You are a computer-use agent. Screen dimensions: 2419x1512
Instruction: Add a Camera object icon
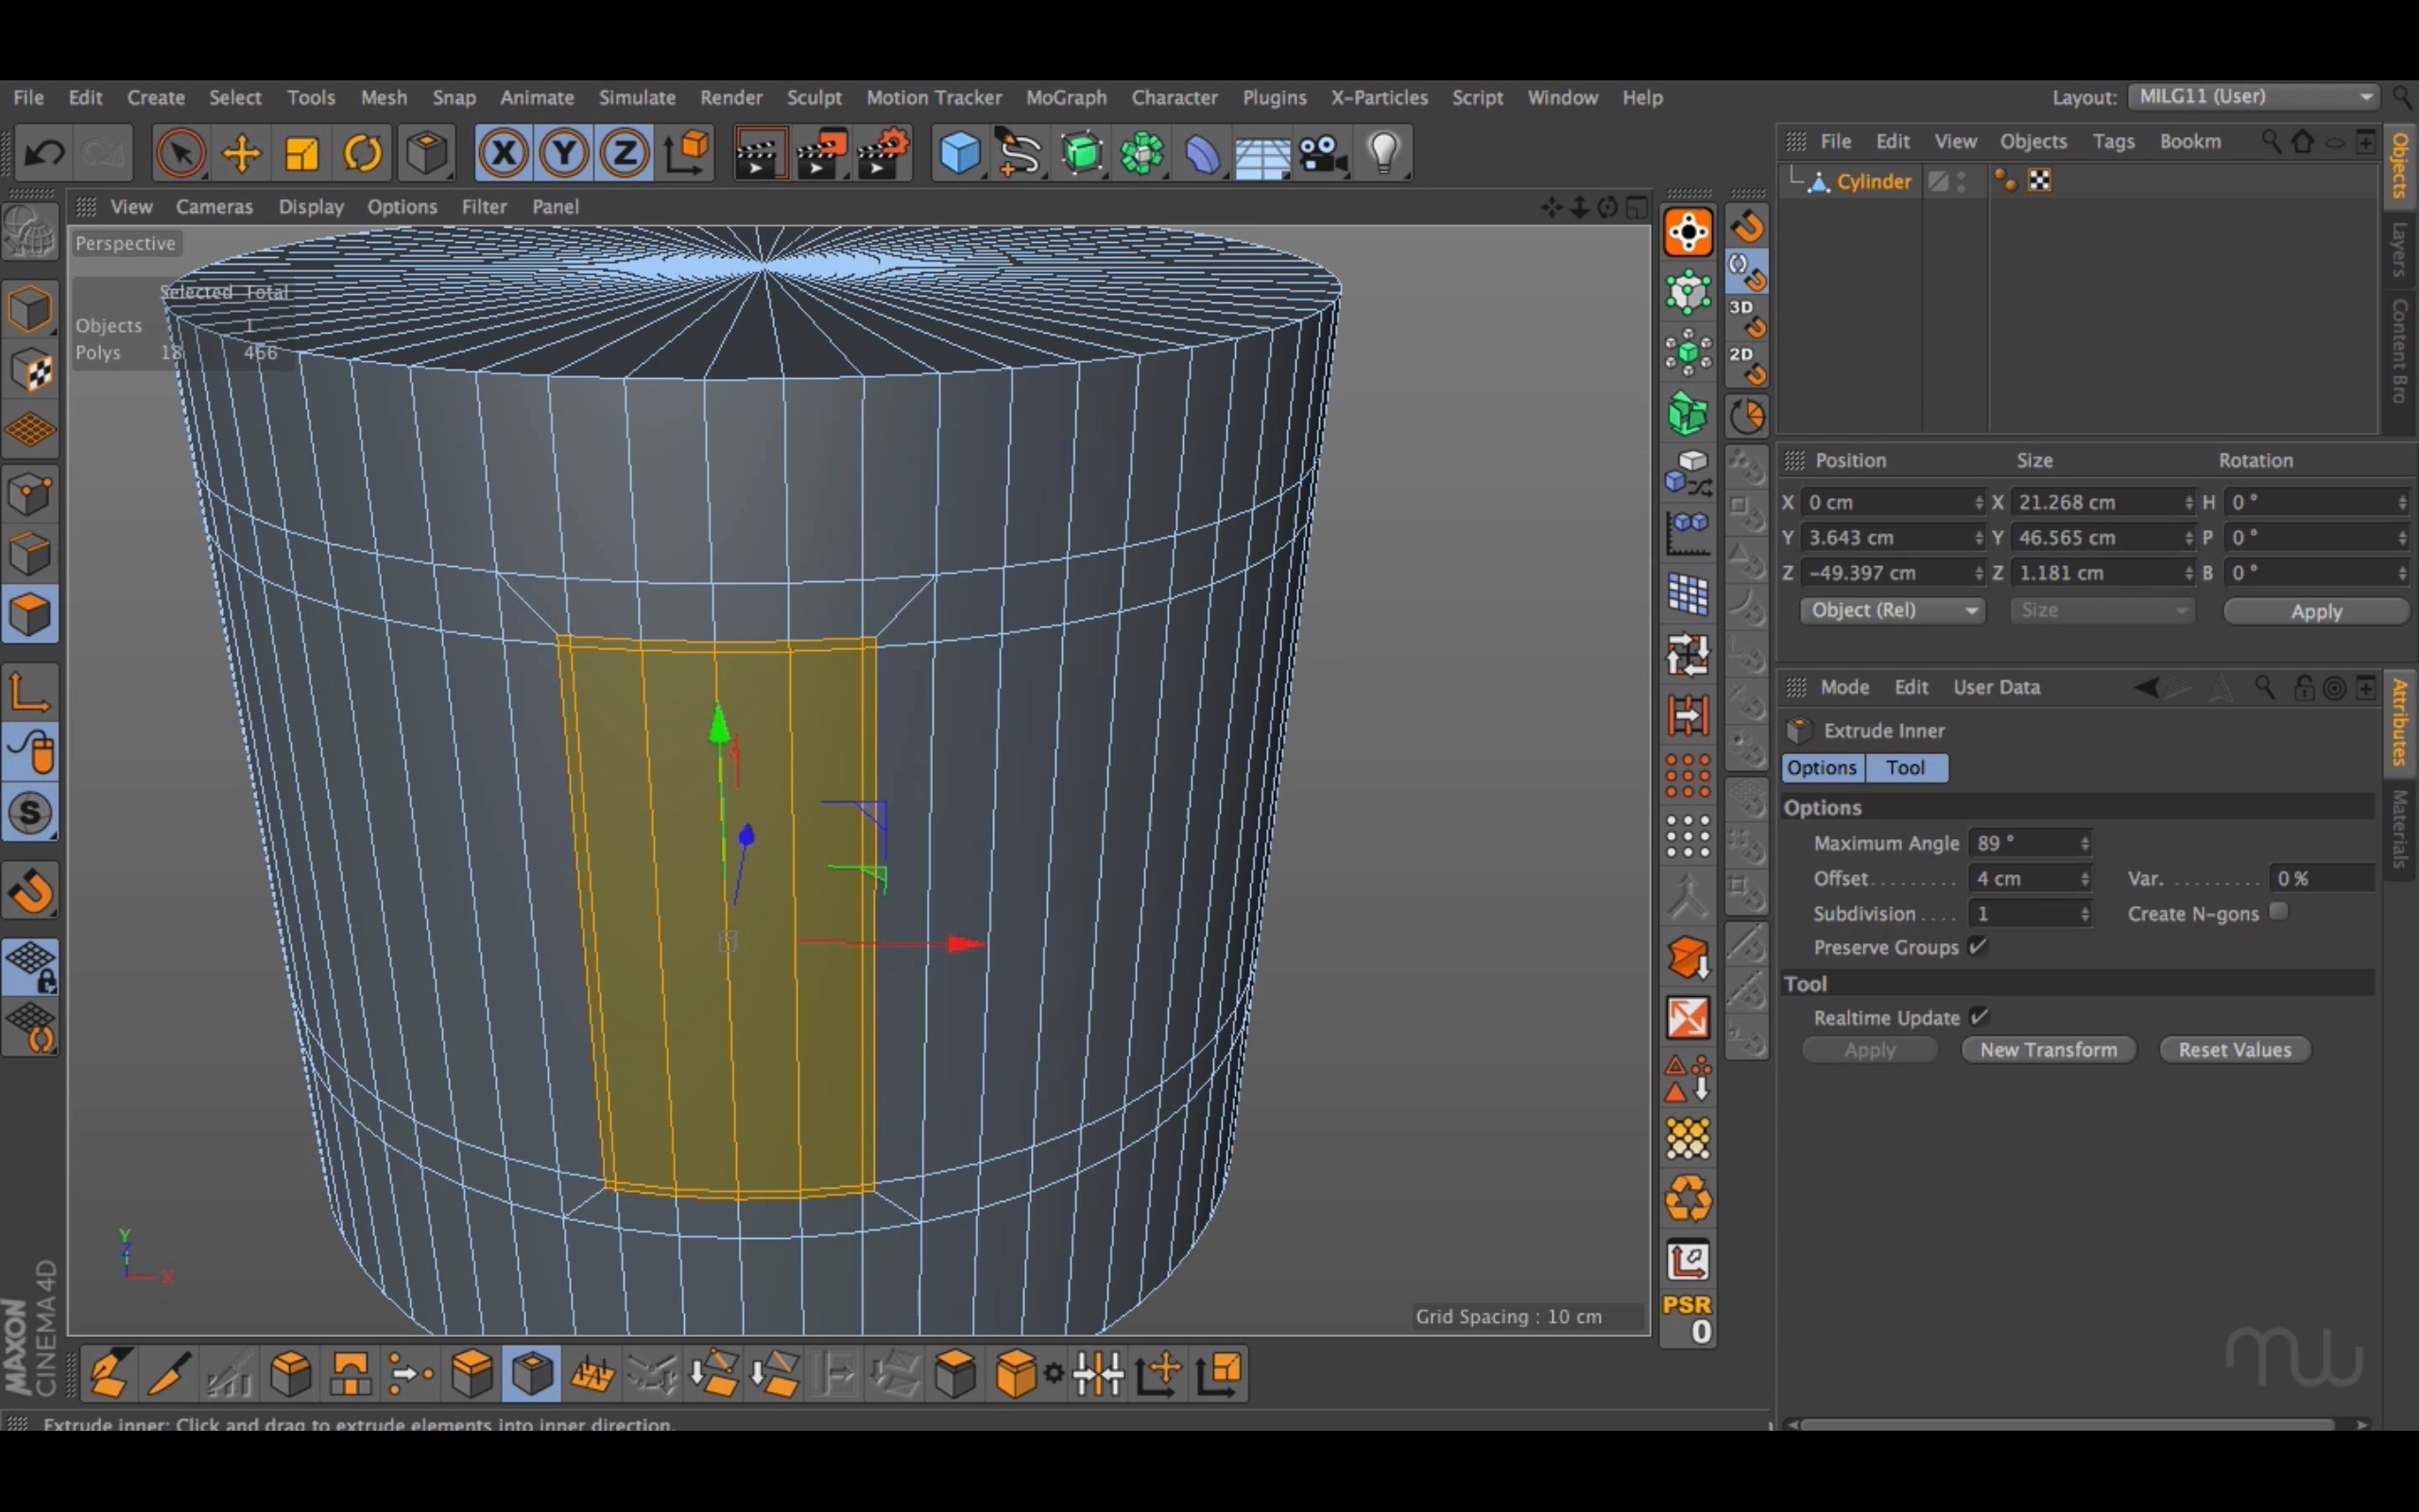click(x=1324, y=153)
